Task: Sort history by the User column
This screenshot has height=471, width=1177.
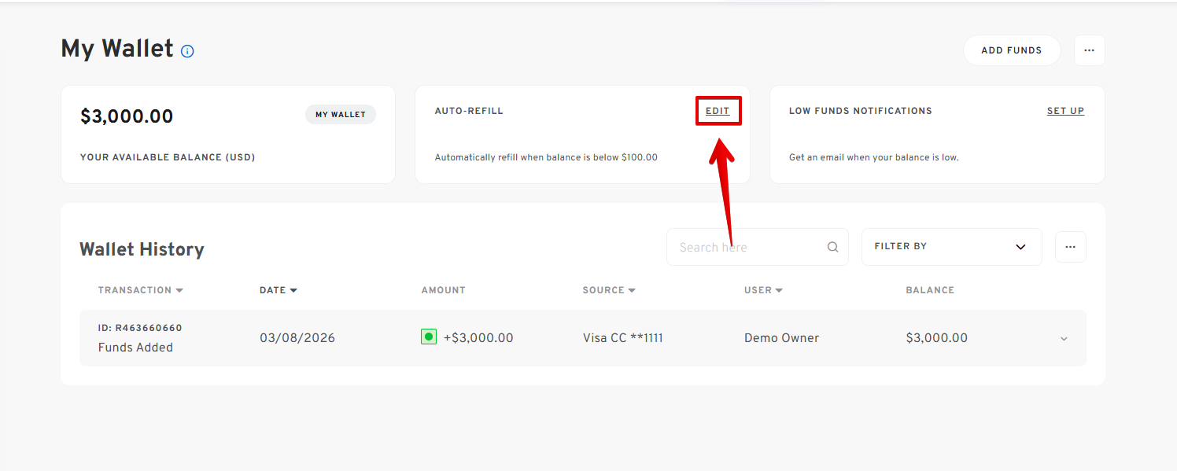Action: (x=763, y=290)
